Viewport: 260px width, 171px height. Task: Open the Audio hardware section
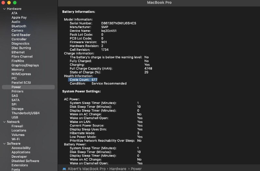point(16,22)
